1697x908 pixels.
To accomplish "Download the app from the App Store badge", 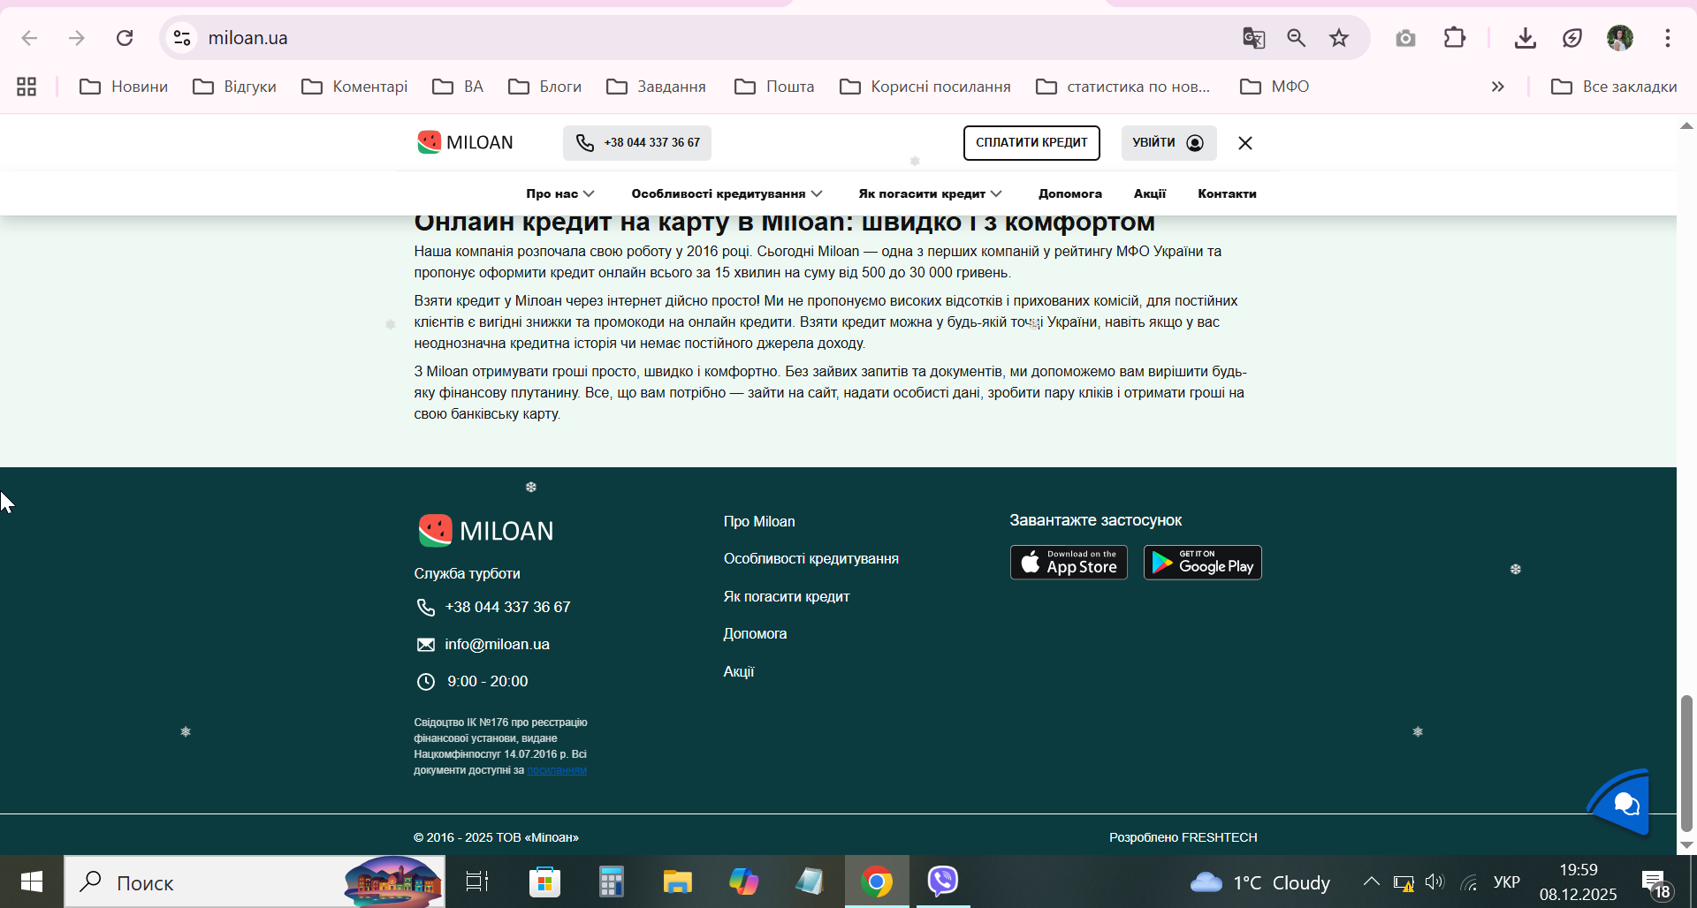I will (x=1069, y=563).
